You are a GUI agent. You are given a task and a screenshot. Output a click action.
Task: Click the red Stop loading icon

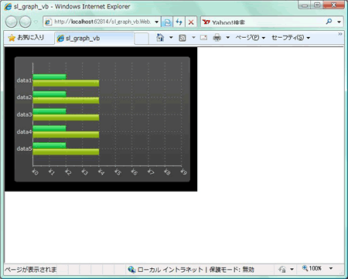[x=191, y=22]
